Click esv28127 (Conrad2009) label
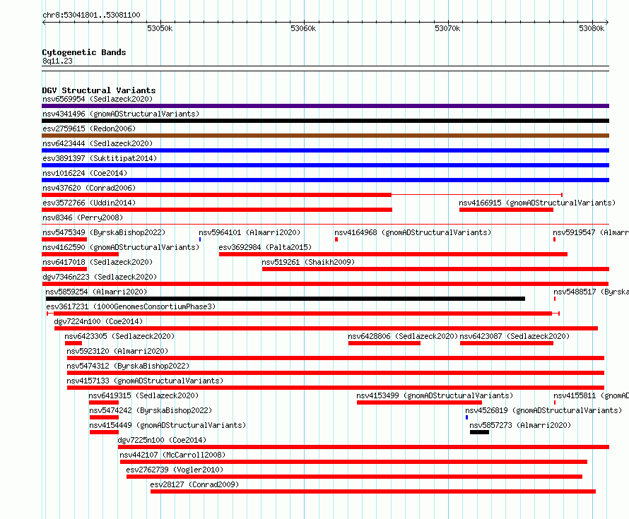The image size is (629, 519). (194, 484)
